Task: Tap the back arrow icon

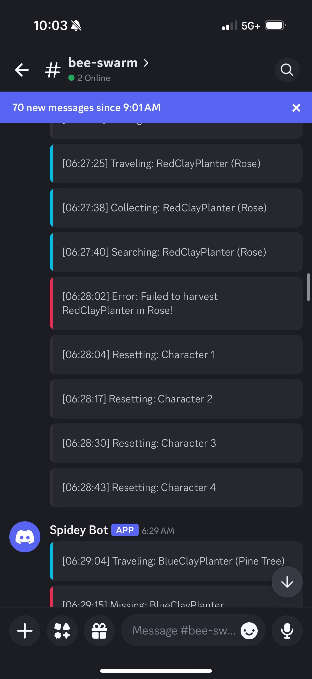Action: click(22, 70)
